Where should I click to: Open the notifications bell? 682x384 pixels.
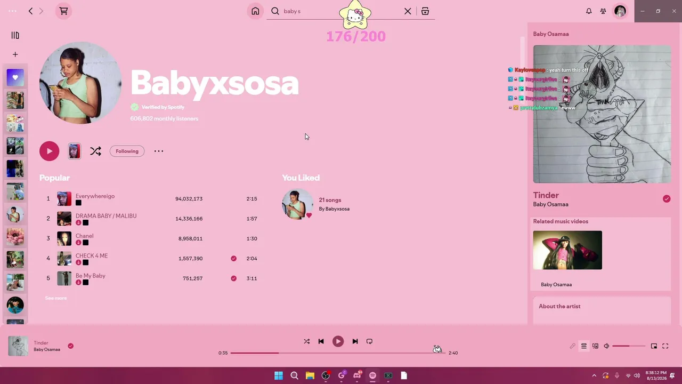click(x=589, y=11)
